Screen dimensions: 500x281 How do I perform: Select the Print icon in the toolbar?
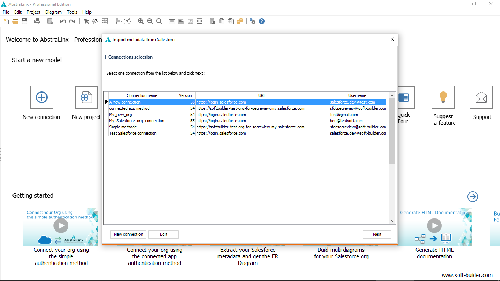coord(38,21)
